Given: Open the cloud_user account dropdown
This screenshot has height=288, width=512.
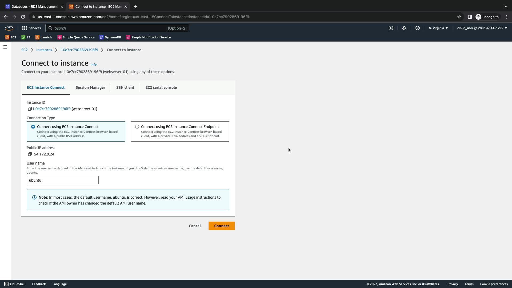Looking at the screenshot, I should pyautogui.click(x=482, y=28).
